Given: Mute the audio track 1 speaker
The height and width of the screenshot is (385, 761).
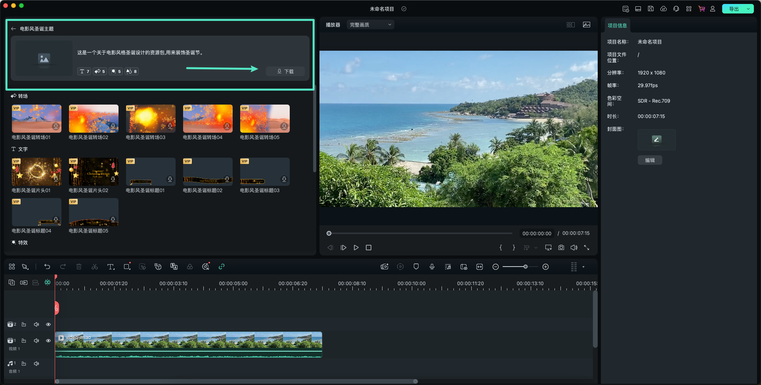Looking at the screenshot, I should tap(36, 364).
